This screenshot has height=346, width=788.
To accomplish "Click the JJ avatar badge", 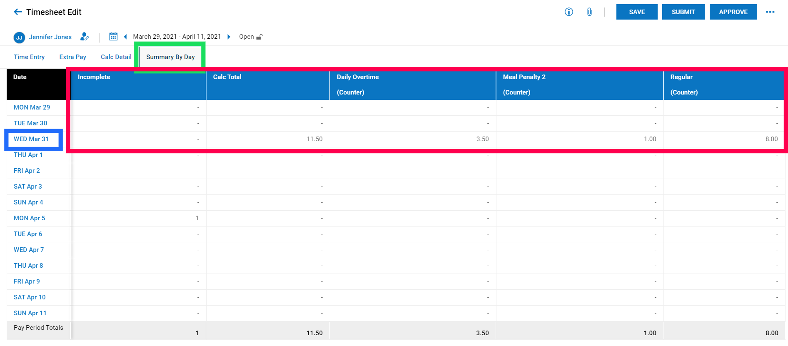I will click(19, 37).
